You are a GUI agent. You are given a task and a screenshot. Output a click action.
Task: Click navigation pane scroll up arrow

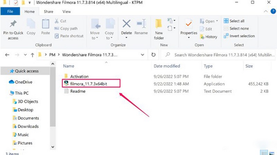53,64
